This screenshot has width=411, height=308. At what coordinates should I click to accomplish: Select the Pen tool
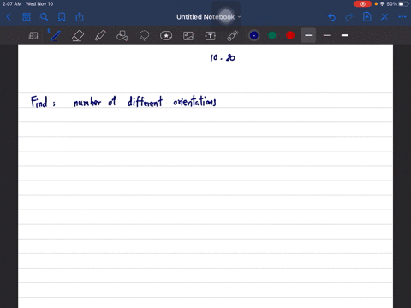[55, 36]
